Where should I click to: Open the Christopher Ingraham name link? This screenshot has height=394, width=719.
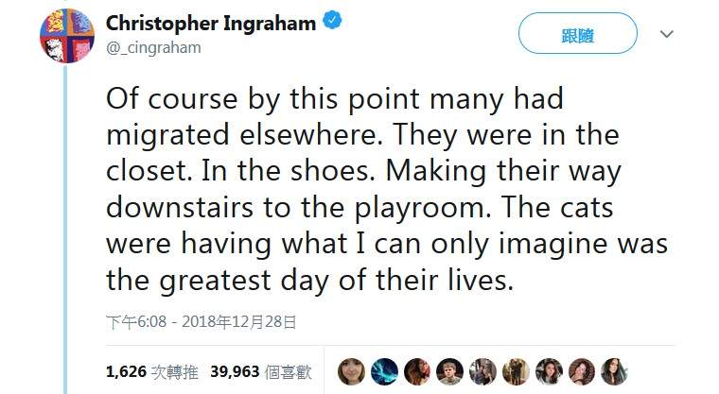pos(210,24)
